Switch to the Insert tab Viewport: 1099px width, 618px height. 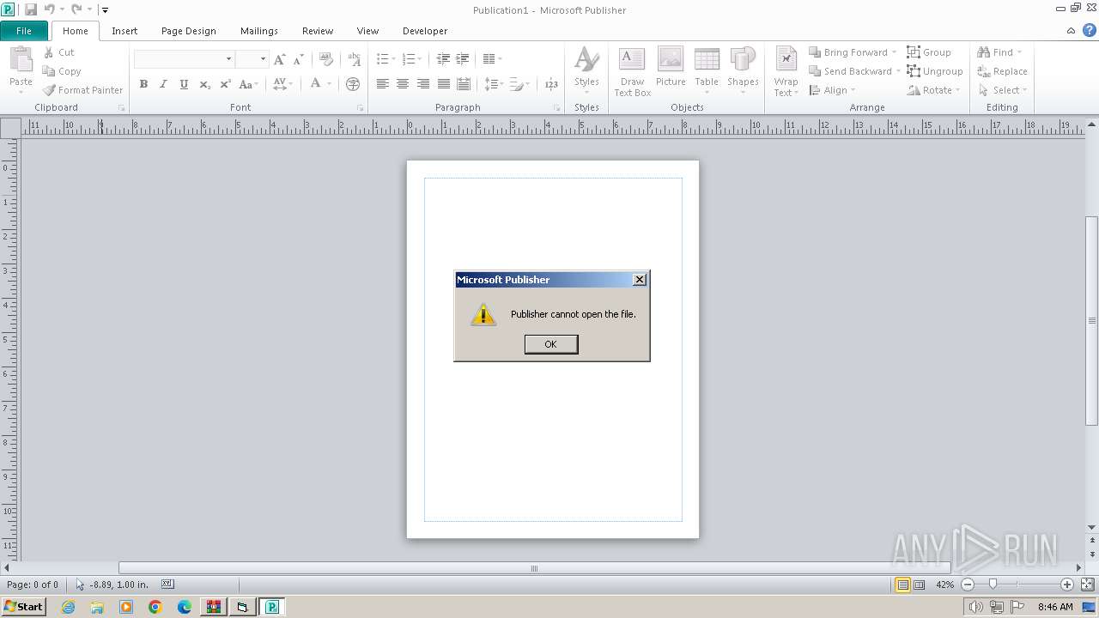click(x=124, y=31)
